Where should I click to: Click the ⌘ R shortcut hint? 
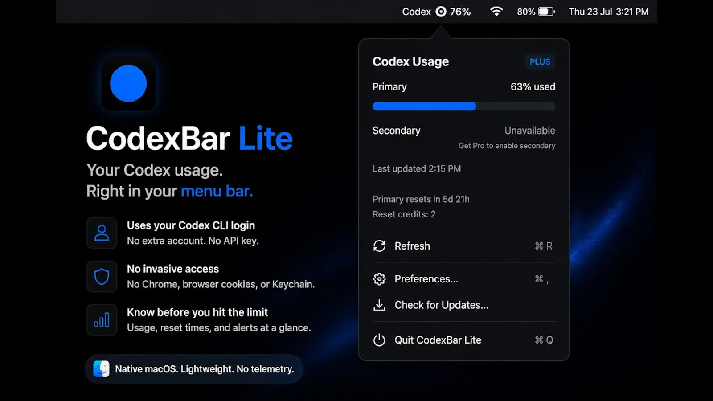(x=544, y=246)
